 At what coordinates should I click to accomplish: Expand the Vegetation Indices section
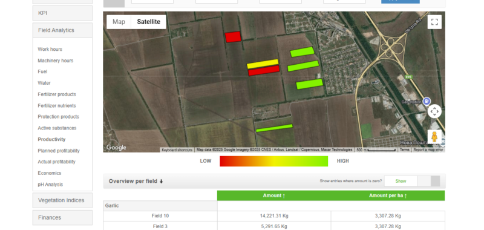pyautogui.click(x=62, y=200)
